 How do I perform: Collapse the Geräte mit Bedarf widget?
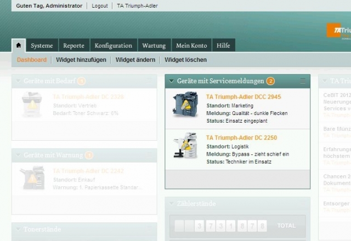(18, 81)
